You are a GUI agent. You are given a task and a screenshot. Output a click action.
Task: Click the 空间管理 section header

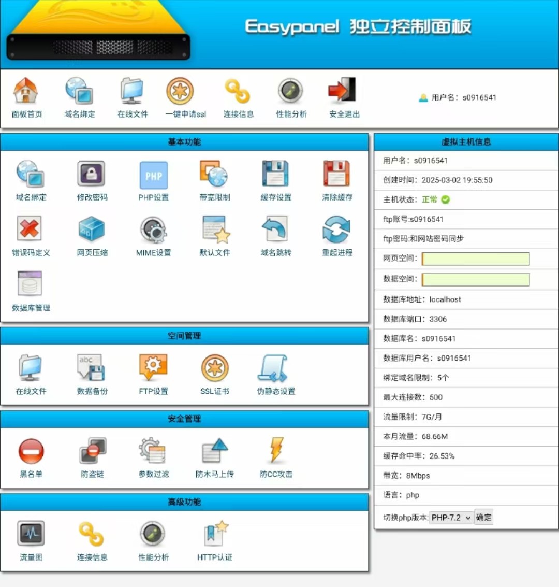click(x=184, y=336)
